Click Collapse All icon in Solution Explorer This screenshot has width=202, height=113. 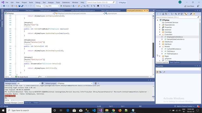point(179,14)
